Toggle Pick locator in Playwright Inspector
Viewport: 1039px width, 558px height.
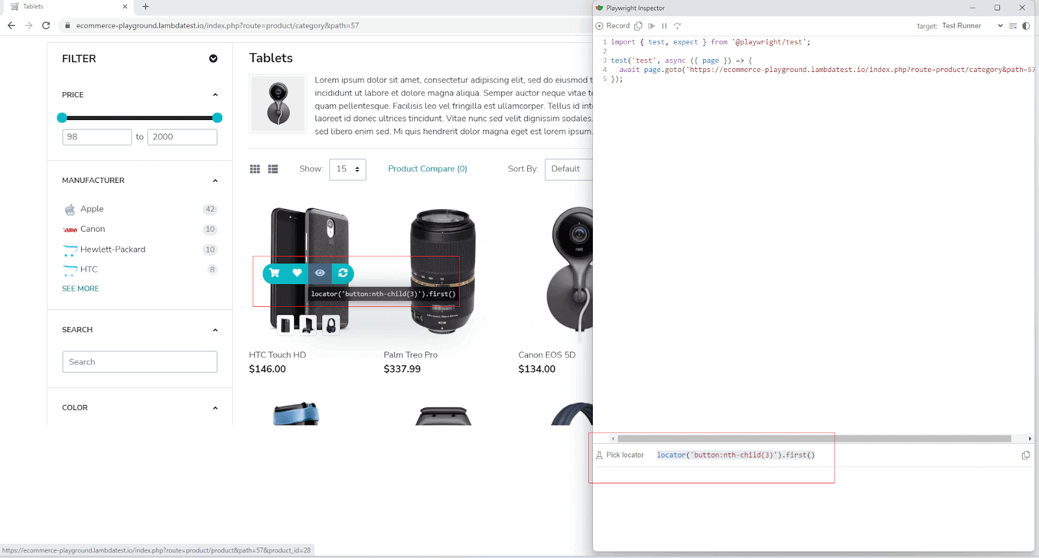(620, 455)
